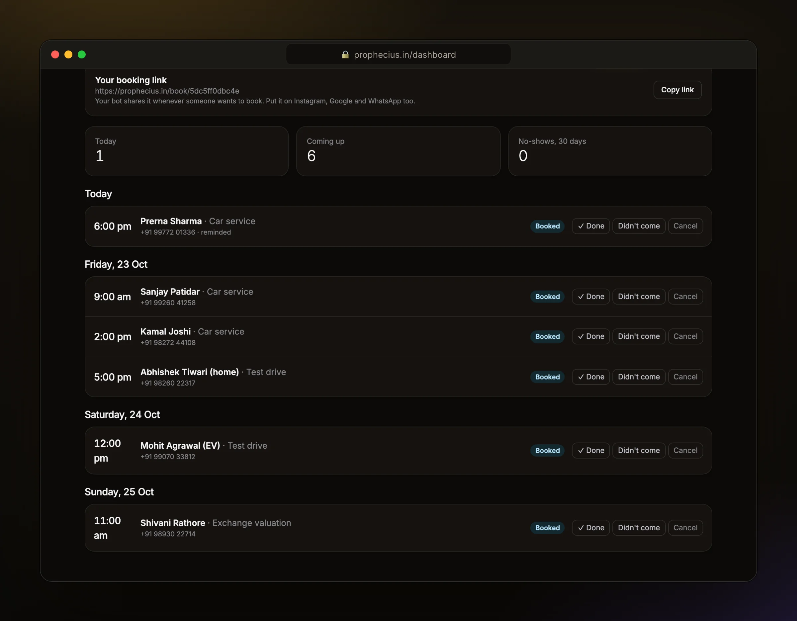Click the Your booking link heading
This screenshot has width=797, height=621.
point(131,80)
